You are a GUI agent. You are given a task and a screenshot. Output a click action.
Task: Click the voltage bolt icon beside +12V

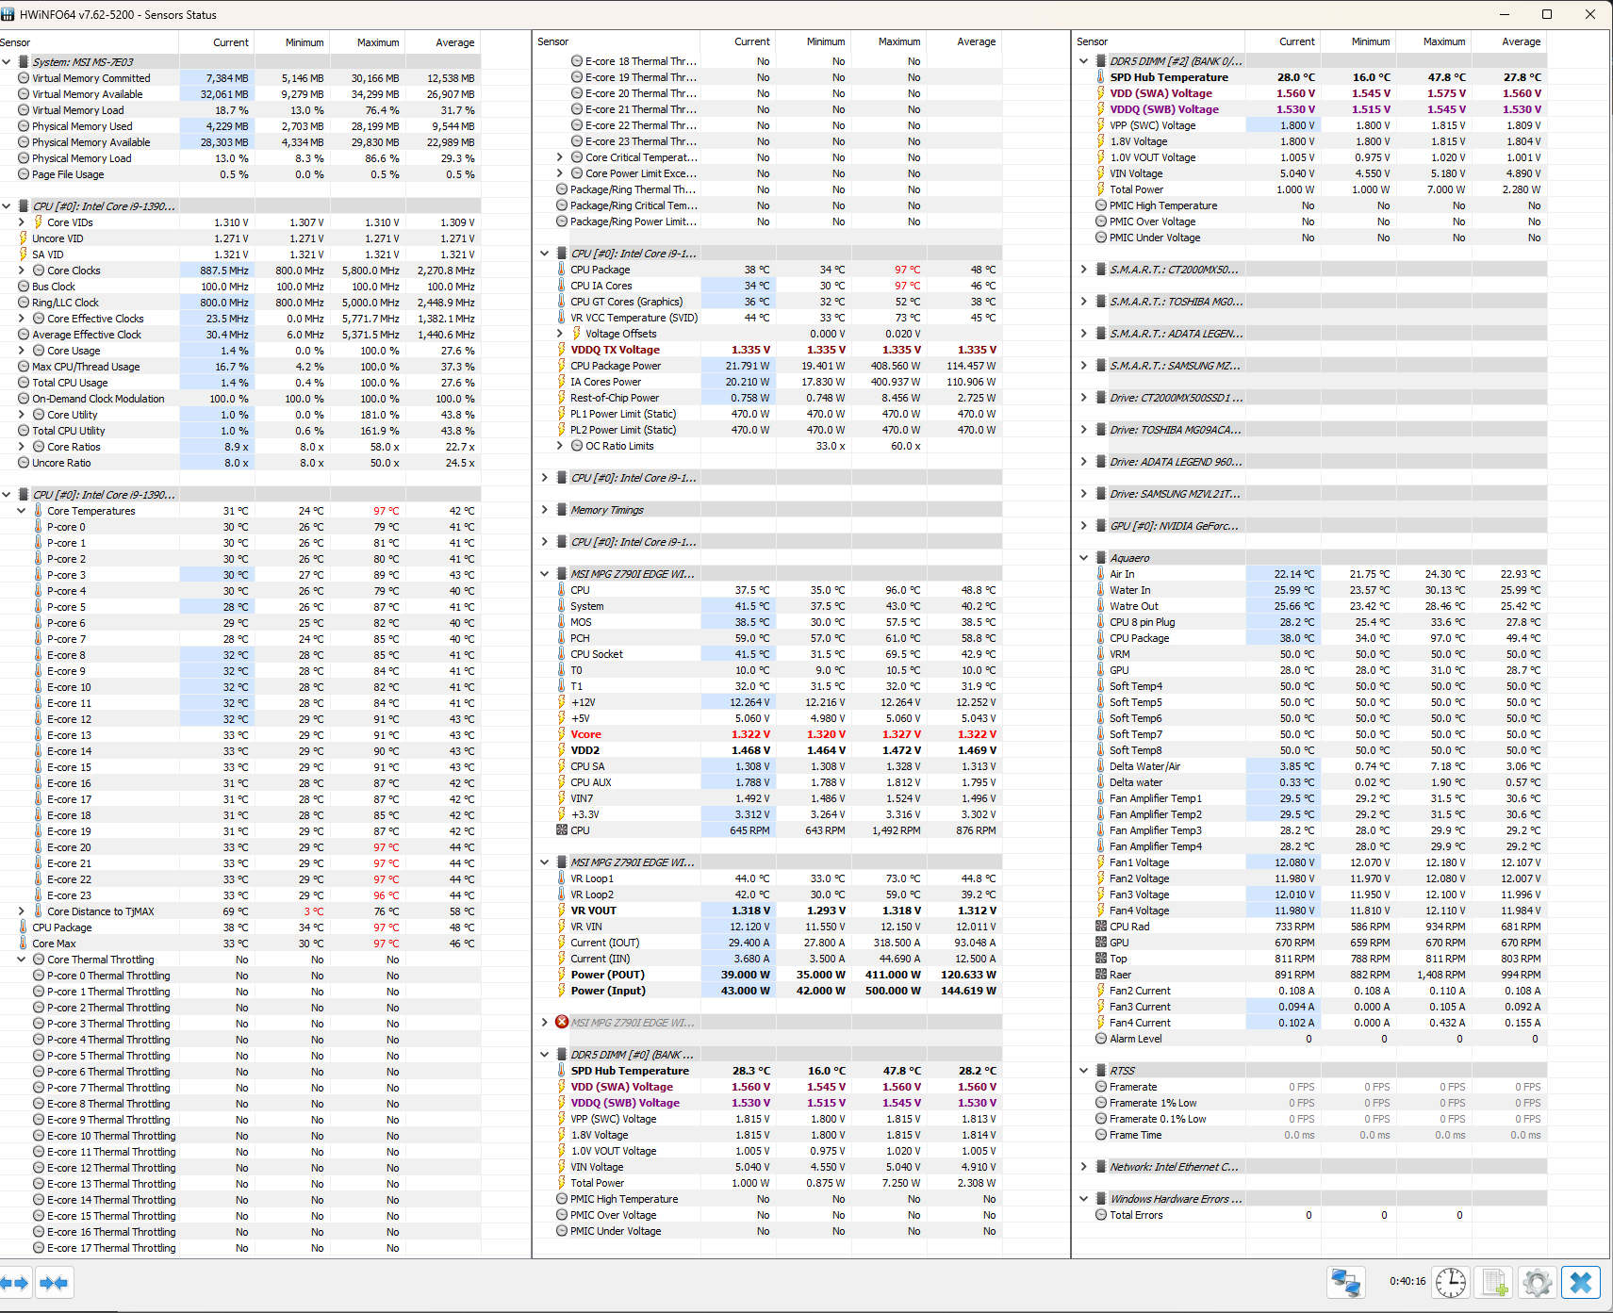(562, 702)
